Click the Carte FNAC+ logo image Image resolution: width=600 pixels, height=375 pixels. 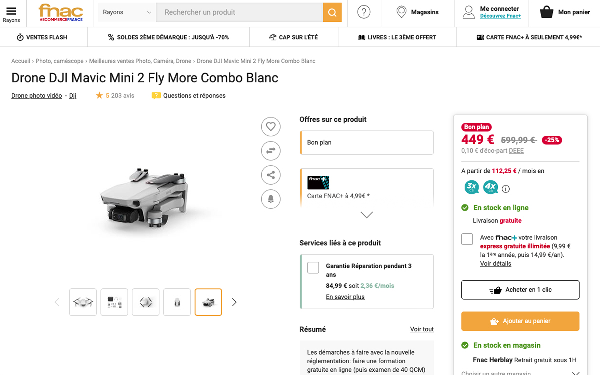[x=318, y=182]
